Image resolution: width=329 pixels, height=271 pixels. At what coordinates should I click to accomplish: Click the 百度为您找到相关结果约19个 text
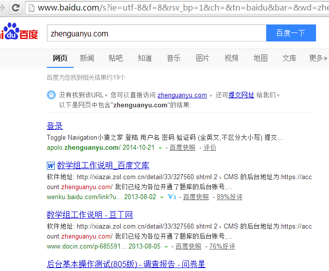tap(86, 77)
